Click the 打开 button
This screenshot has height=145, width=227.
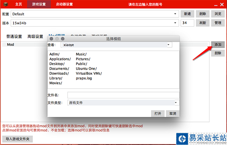pyautogui.click(x=158, y=114)
